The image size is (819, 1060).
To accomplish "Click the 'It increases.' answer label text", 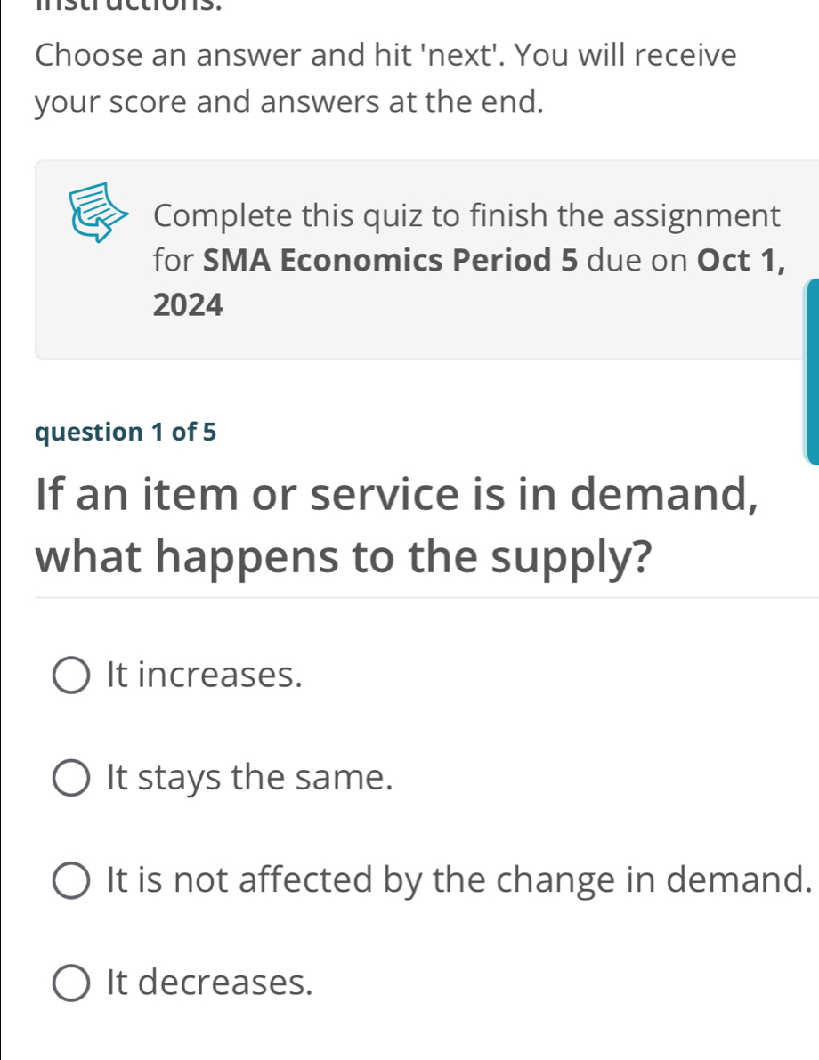I will (203, 676).
